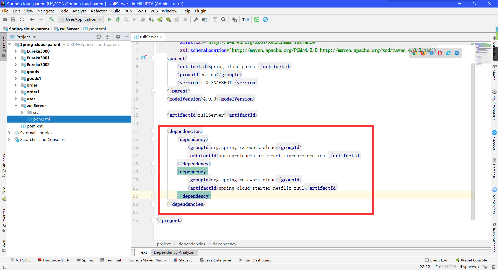Open in Chrome browser icon

click(414, 53)
